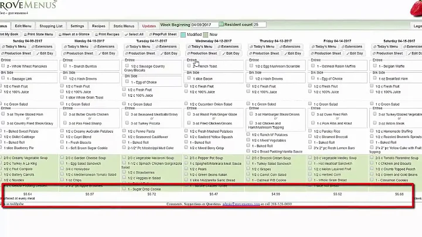Click the Friday 04-14-2017 day header

point(337,41)
